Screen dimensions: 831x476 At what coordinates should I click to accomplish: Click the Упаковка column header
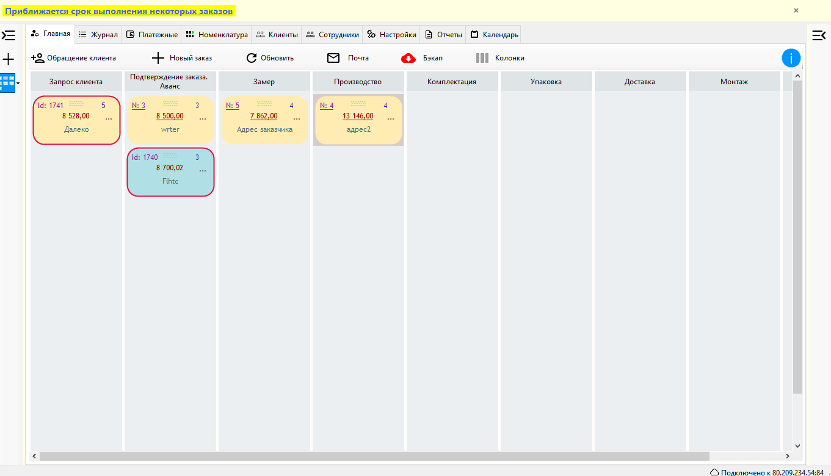point(546,82)
